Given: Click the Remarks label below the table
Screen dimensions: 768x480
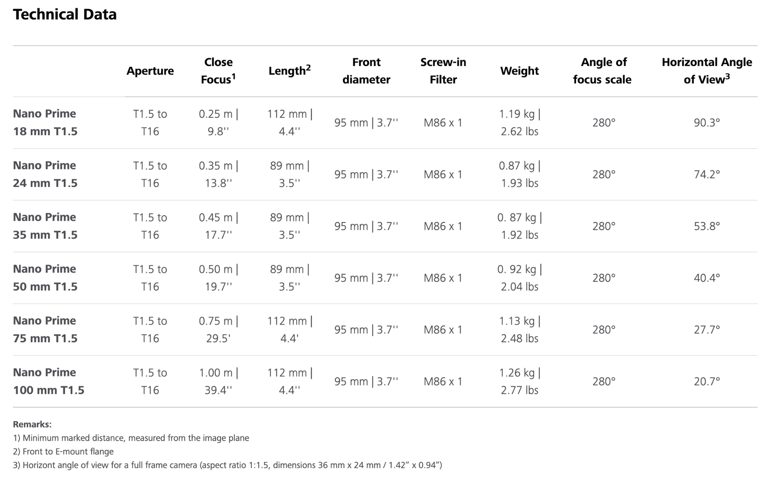Looking at the screenshot, I should pyautogui.click(x=32, y=424).
